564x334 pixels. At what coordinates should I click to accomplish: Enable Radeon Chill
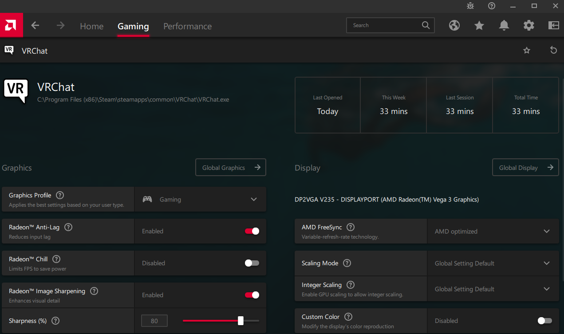pyautogui.click(x=252, y=263)
